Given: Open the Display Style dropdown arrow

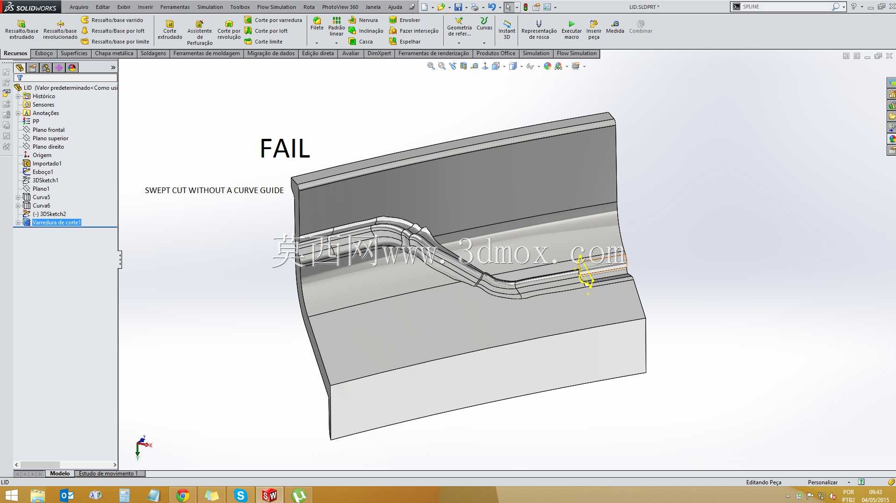Looking at the screenshot, I should coord(521,66).
